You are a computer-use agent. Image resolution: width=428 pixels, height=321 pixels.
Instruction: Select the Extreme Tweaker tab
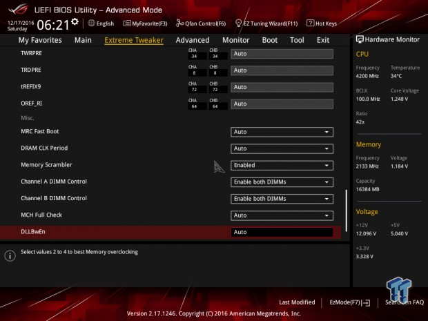(x=134, y=40)
